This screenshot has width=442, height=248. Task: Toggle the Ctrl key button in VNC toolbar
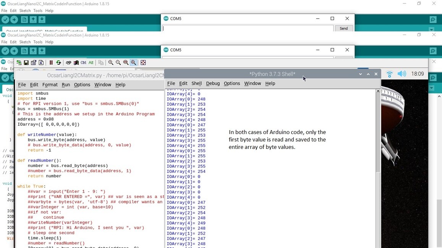pos(83,62)
